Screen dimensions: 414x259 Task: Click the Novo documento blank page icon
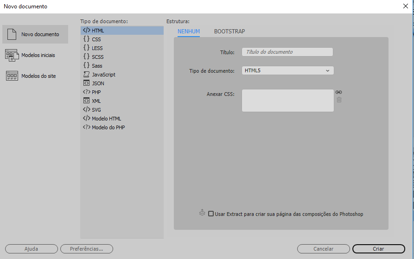(12, 34)
